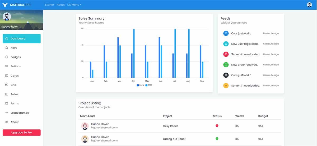The image size is (317, 146).
Task: Open the DD Menu dropdown
Action: click(74, 5)
